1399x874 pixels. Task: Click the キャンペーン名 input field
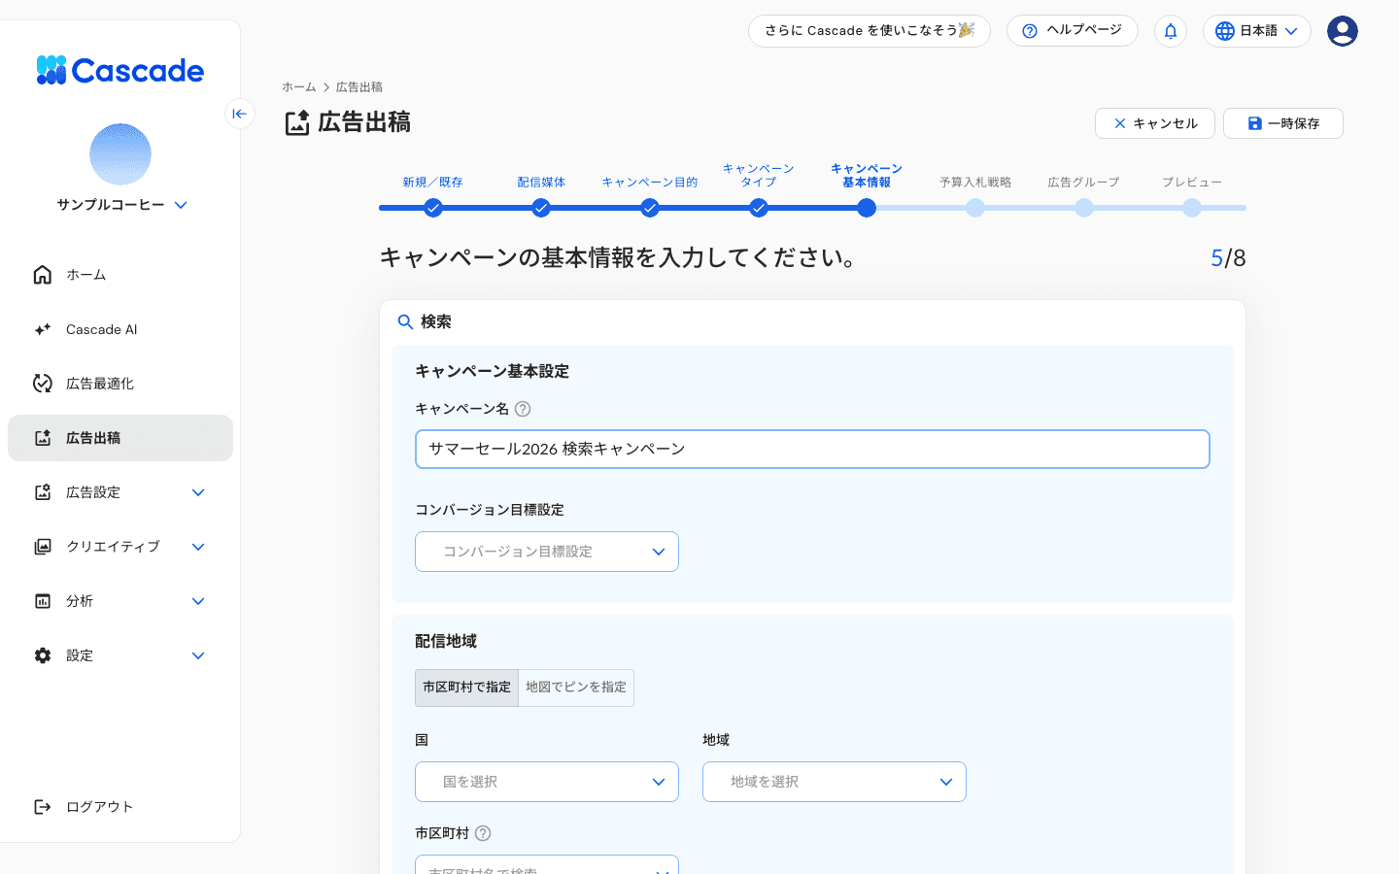[812, 450]
